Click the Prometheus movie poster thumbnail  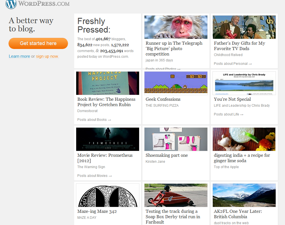tap(108, 139)
